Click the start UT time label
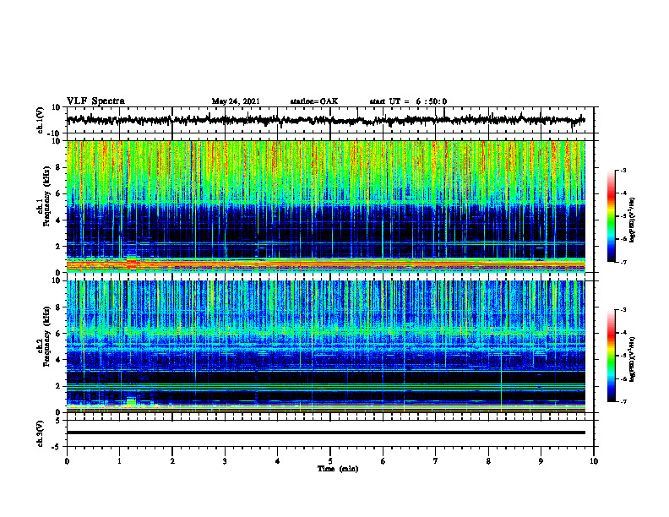 pyautogui.click(x=408, y=101)
